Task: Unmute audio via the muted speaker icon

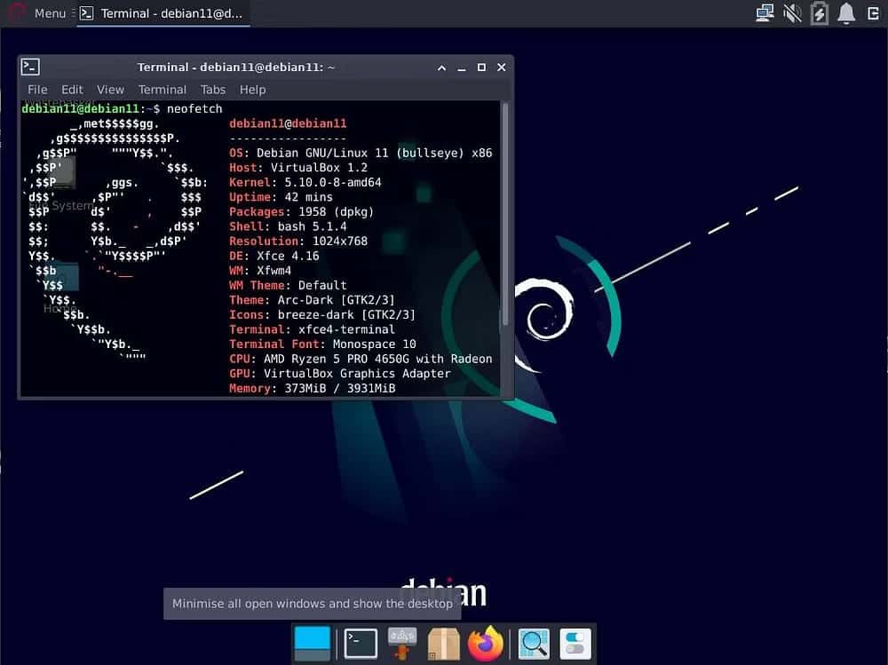Action: click(792, 13)
